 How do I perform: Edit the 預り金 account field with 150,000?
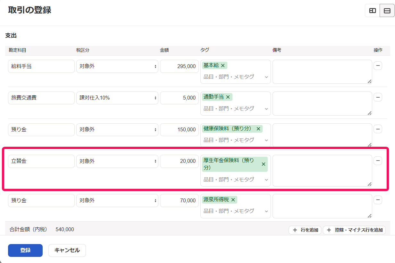(41, 130)
